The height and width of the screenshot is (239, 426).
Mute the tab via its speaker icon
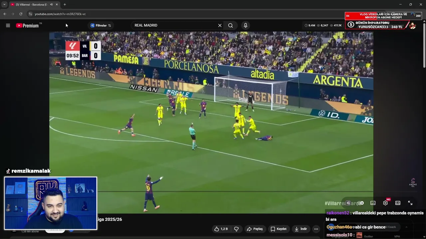click(x=51, y=4)
